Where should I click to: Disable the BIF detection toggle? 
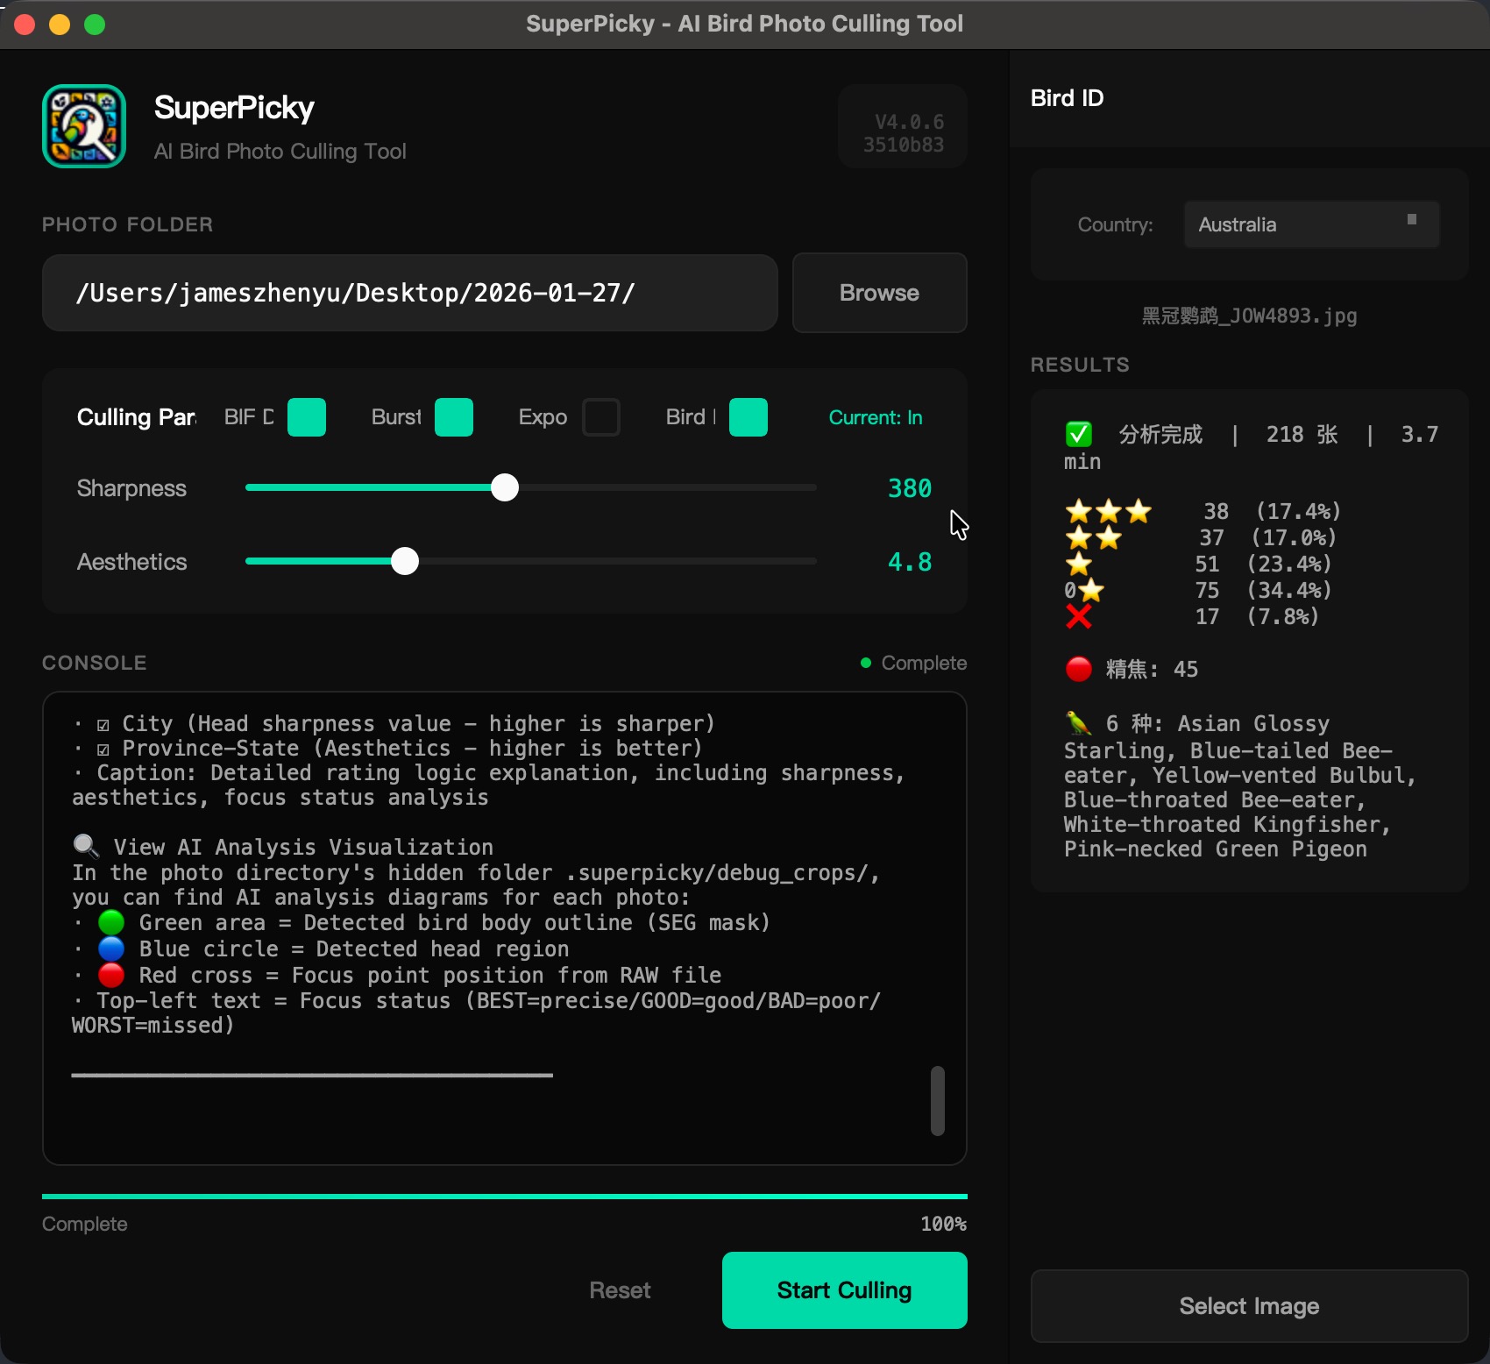click(x=307, y=417)
